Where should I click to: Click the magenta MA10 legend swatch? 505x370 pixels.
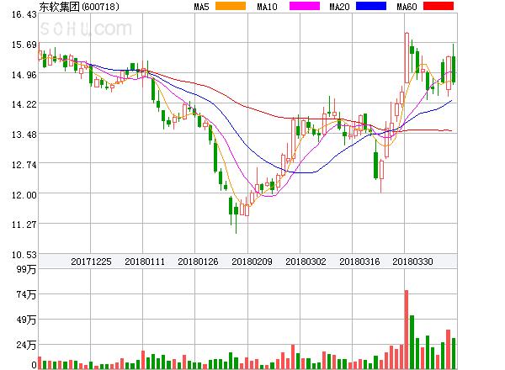point(305,6)
